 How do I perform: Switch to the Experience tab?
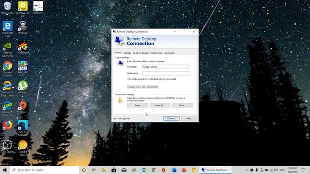coord(157,53)
